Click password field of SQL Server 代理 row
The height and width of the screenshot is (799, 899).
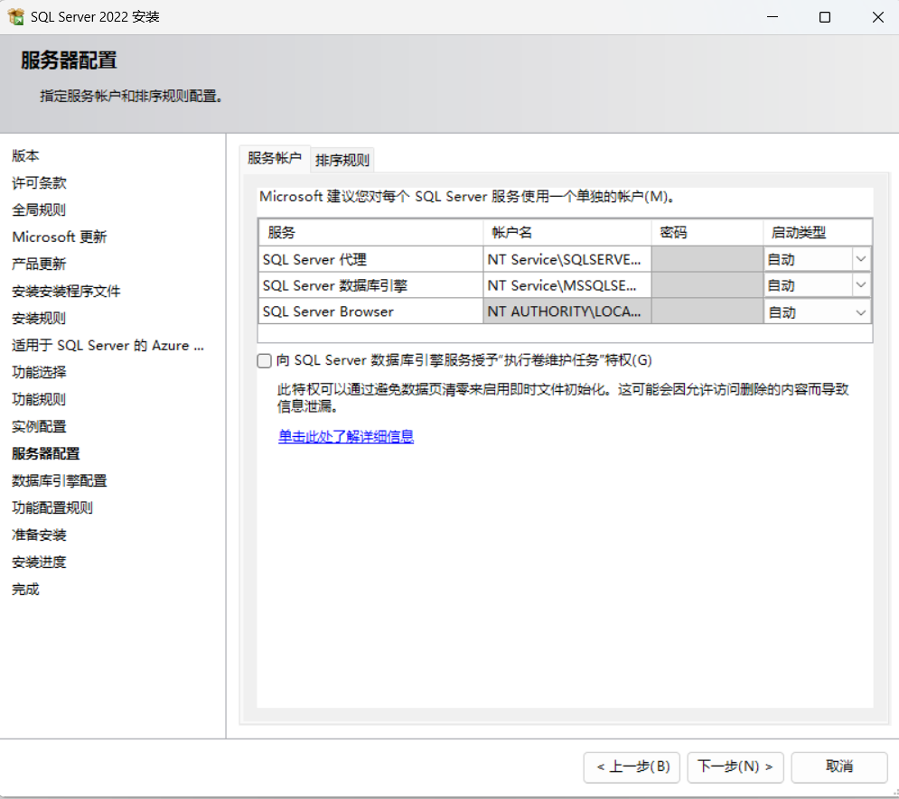pyautogui.click(x=707, y=259)
